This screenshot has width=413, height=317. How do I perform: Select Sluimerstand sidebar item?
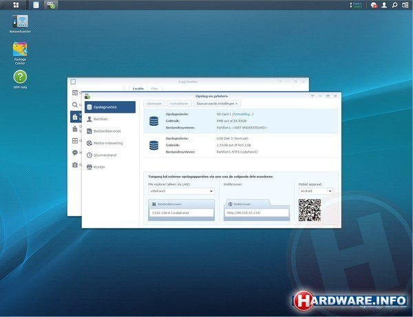(110, 155)
